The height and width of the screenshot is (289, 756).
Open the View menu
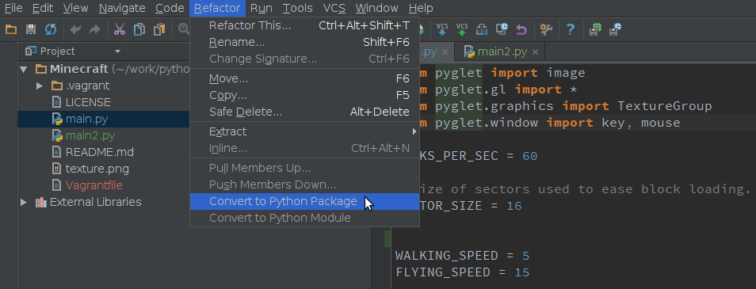[x=76, y=8]
